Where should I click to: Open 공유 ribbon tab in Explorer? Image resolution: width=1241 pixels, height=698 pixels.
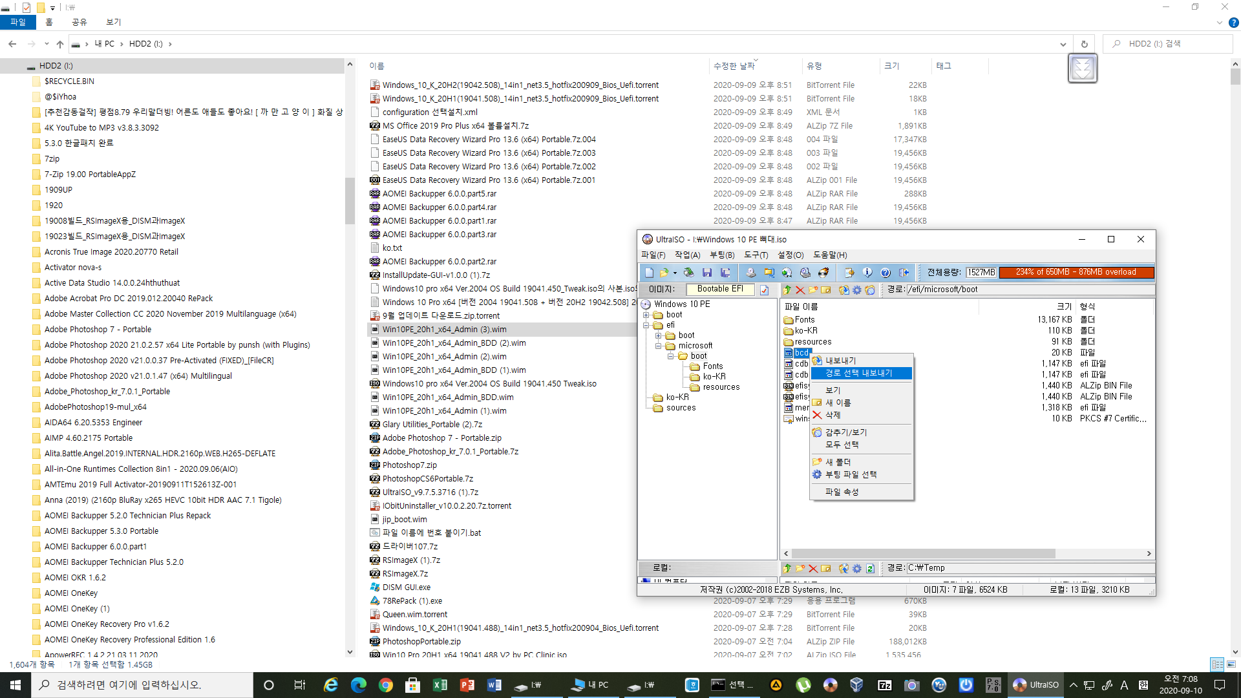[x=79, y=22]
